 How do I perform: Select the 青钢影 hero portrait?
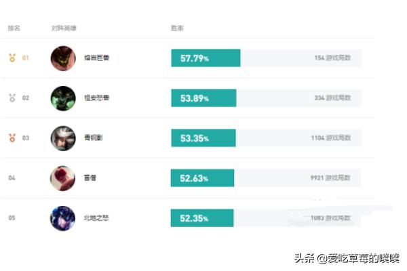(x=63, y=138)
